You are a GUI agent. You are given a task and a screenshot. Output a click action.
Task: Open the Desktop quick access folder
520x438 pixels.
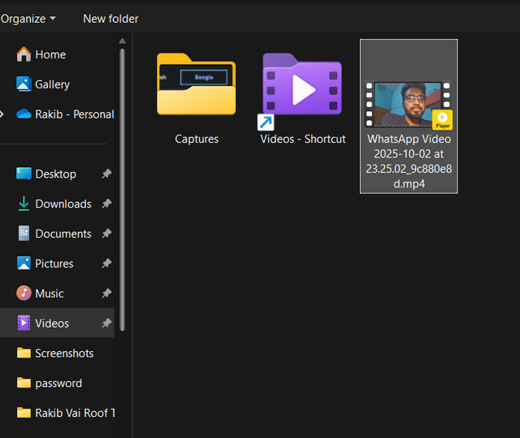(55, 174)
